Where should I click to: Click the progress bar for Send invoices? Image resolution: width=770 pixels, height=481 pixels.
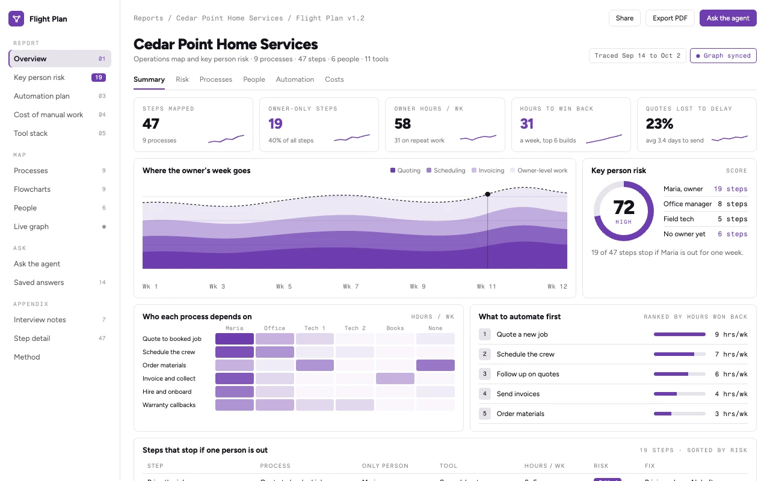(680, 394)
